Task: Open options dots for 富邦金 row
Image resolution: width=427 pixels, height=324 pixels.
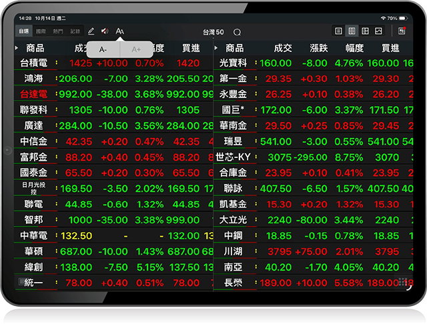Action: (x=56, y=157)
